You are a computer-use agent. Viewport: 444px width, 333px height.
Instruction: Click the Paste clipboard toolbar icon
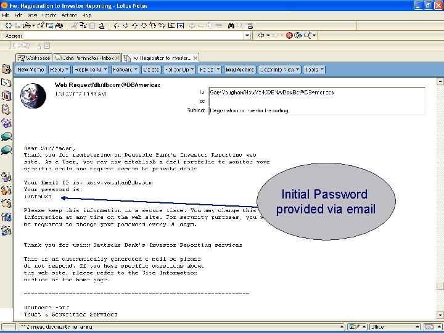coord(92,26)
